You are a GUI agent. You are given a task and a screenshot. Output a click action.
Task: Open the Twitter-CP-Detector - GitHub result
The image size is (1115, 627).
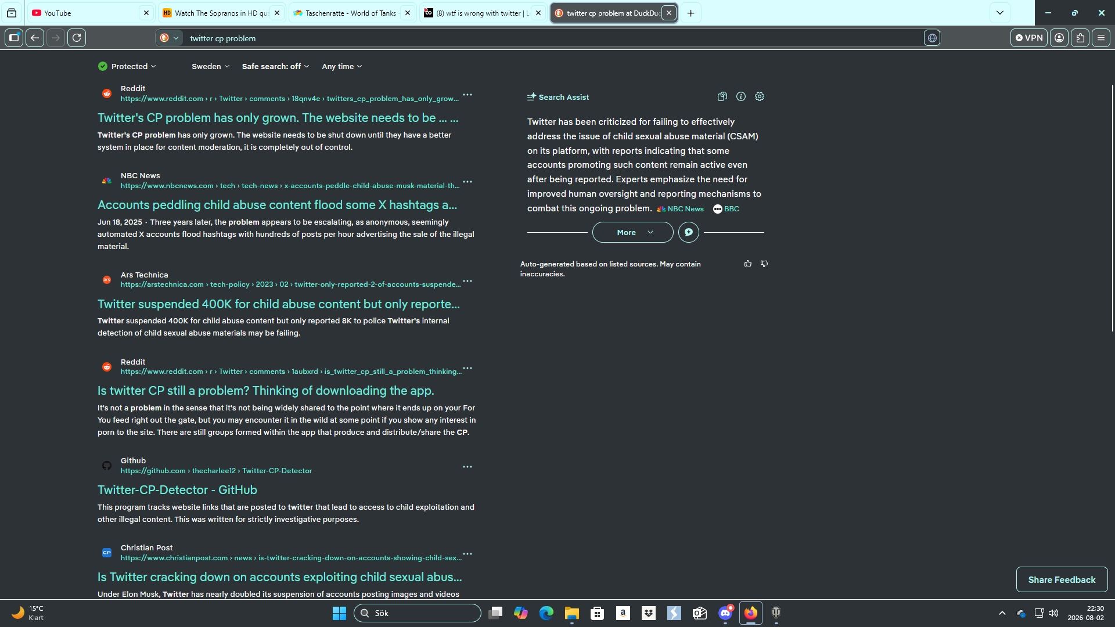[177, 490]
